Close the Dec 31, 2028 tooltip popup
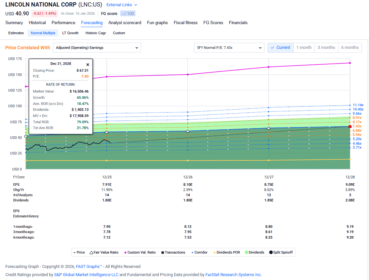Image resolution: width=369 pixels, height=280 pixels. 88,65
